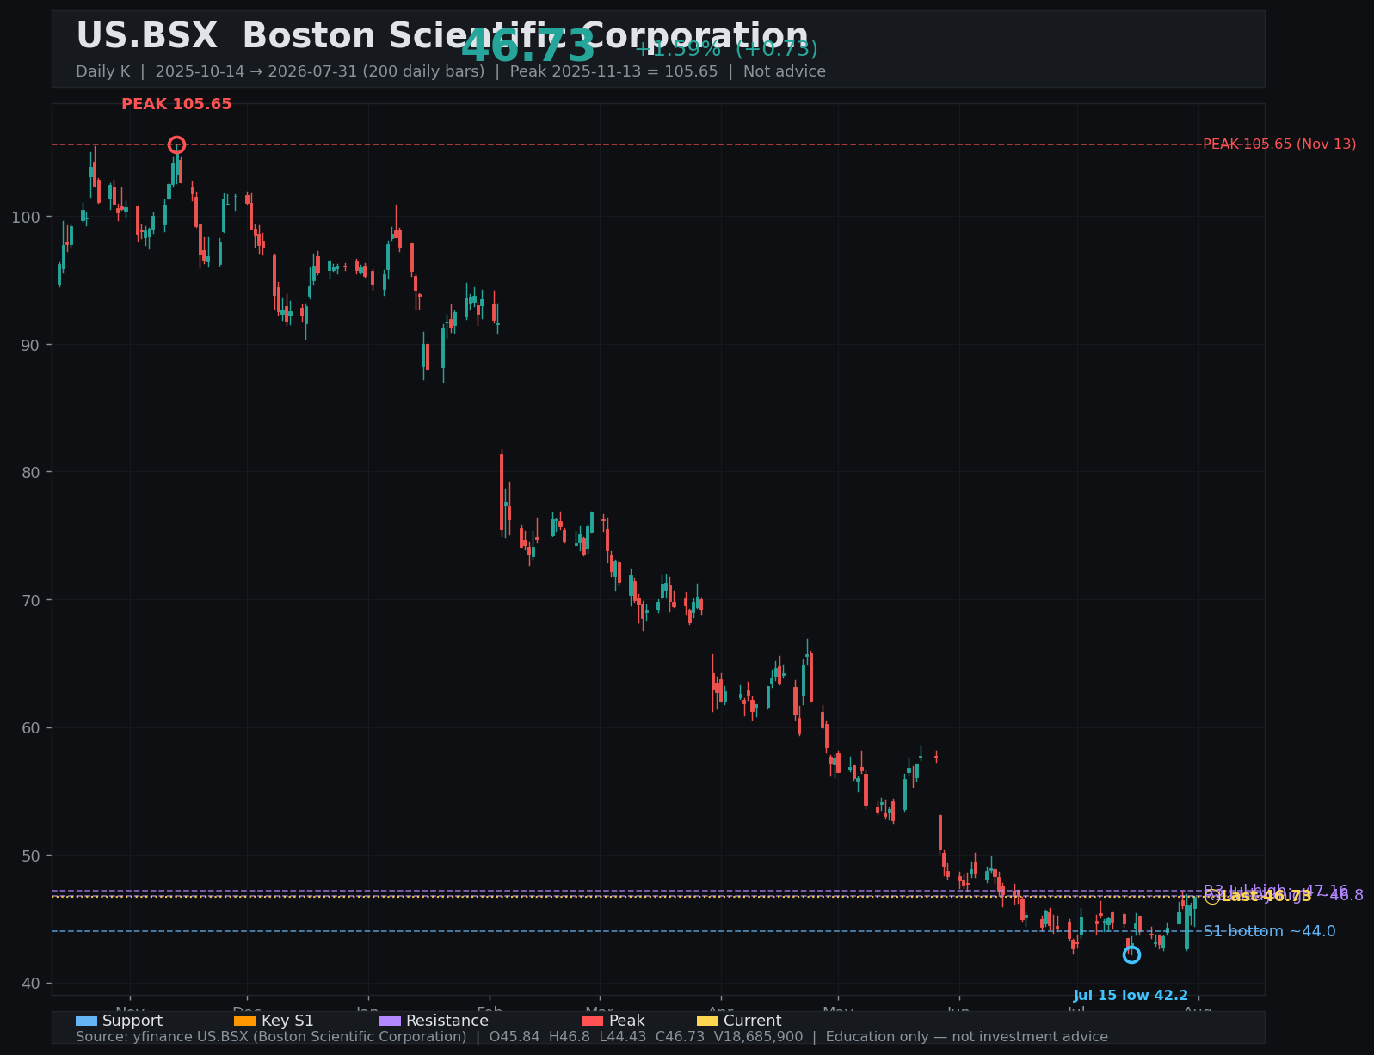The height and width of the screenshot is (1055, 1374).
Task: Click the 'S1 bottom ~44.0' level label
Action: pyautogui.click(x=1269, y=931)
